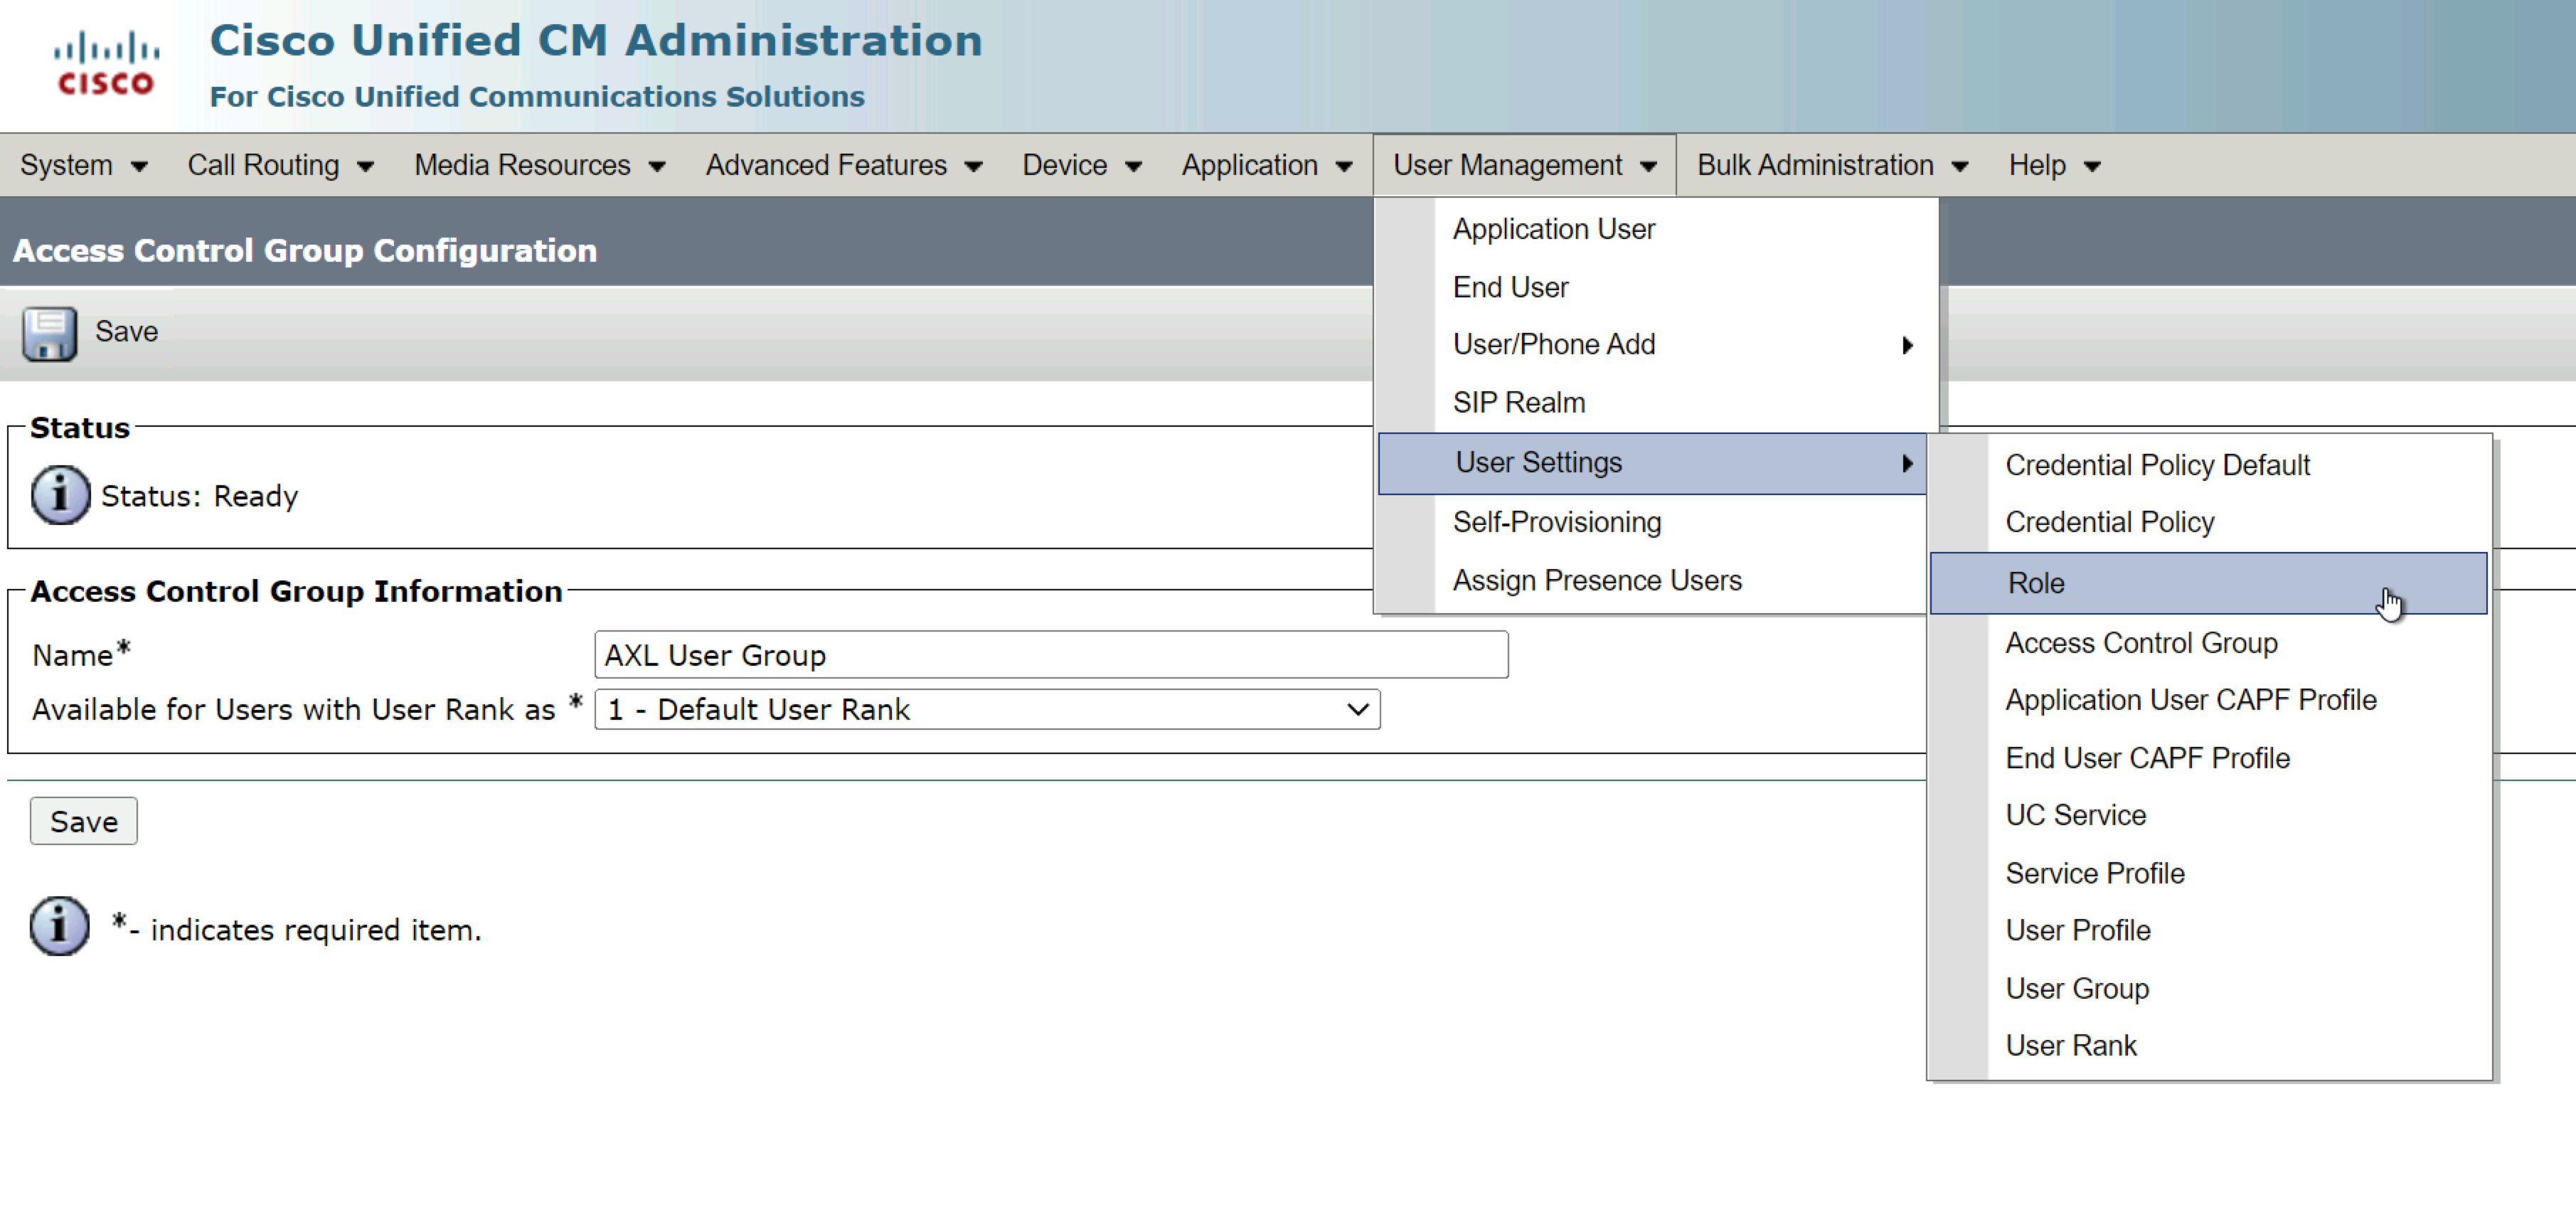
Task: Expand the User Rank dropdown
Action: [987, 709]
